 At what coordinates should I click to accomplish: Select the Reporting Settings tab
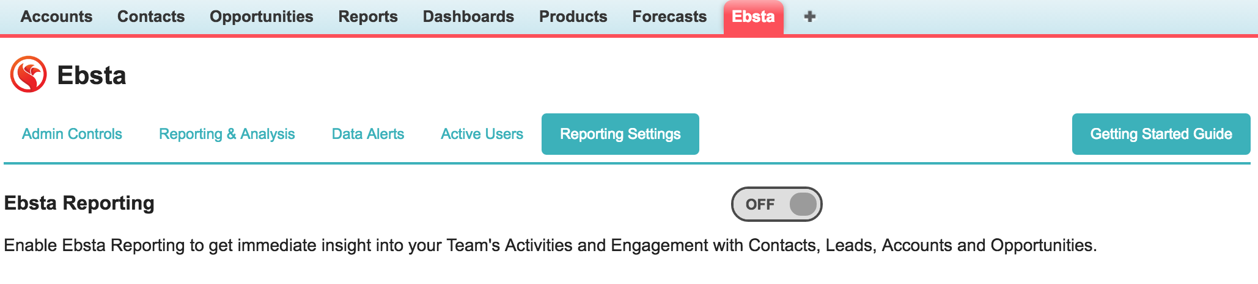(x=620, y=134)
